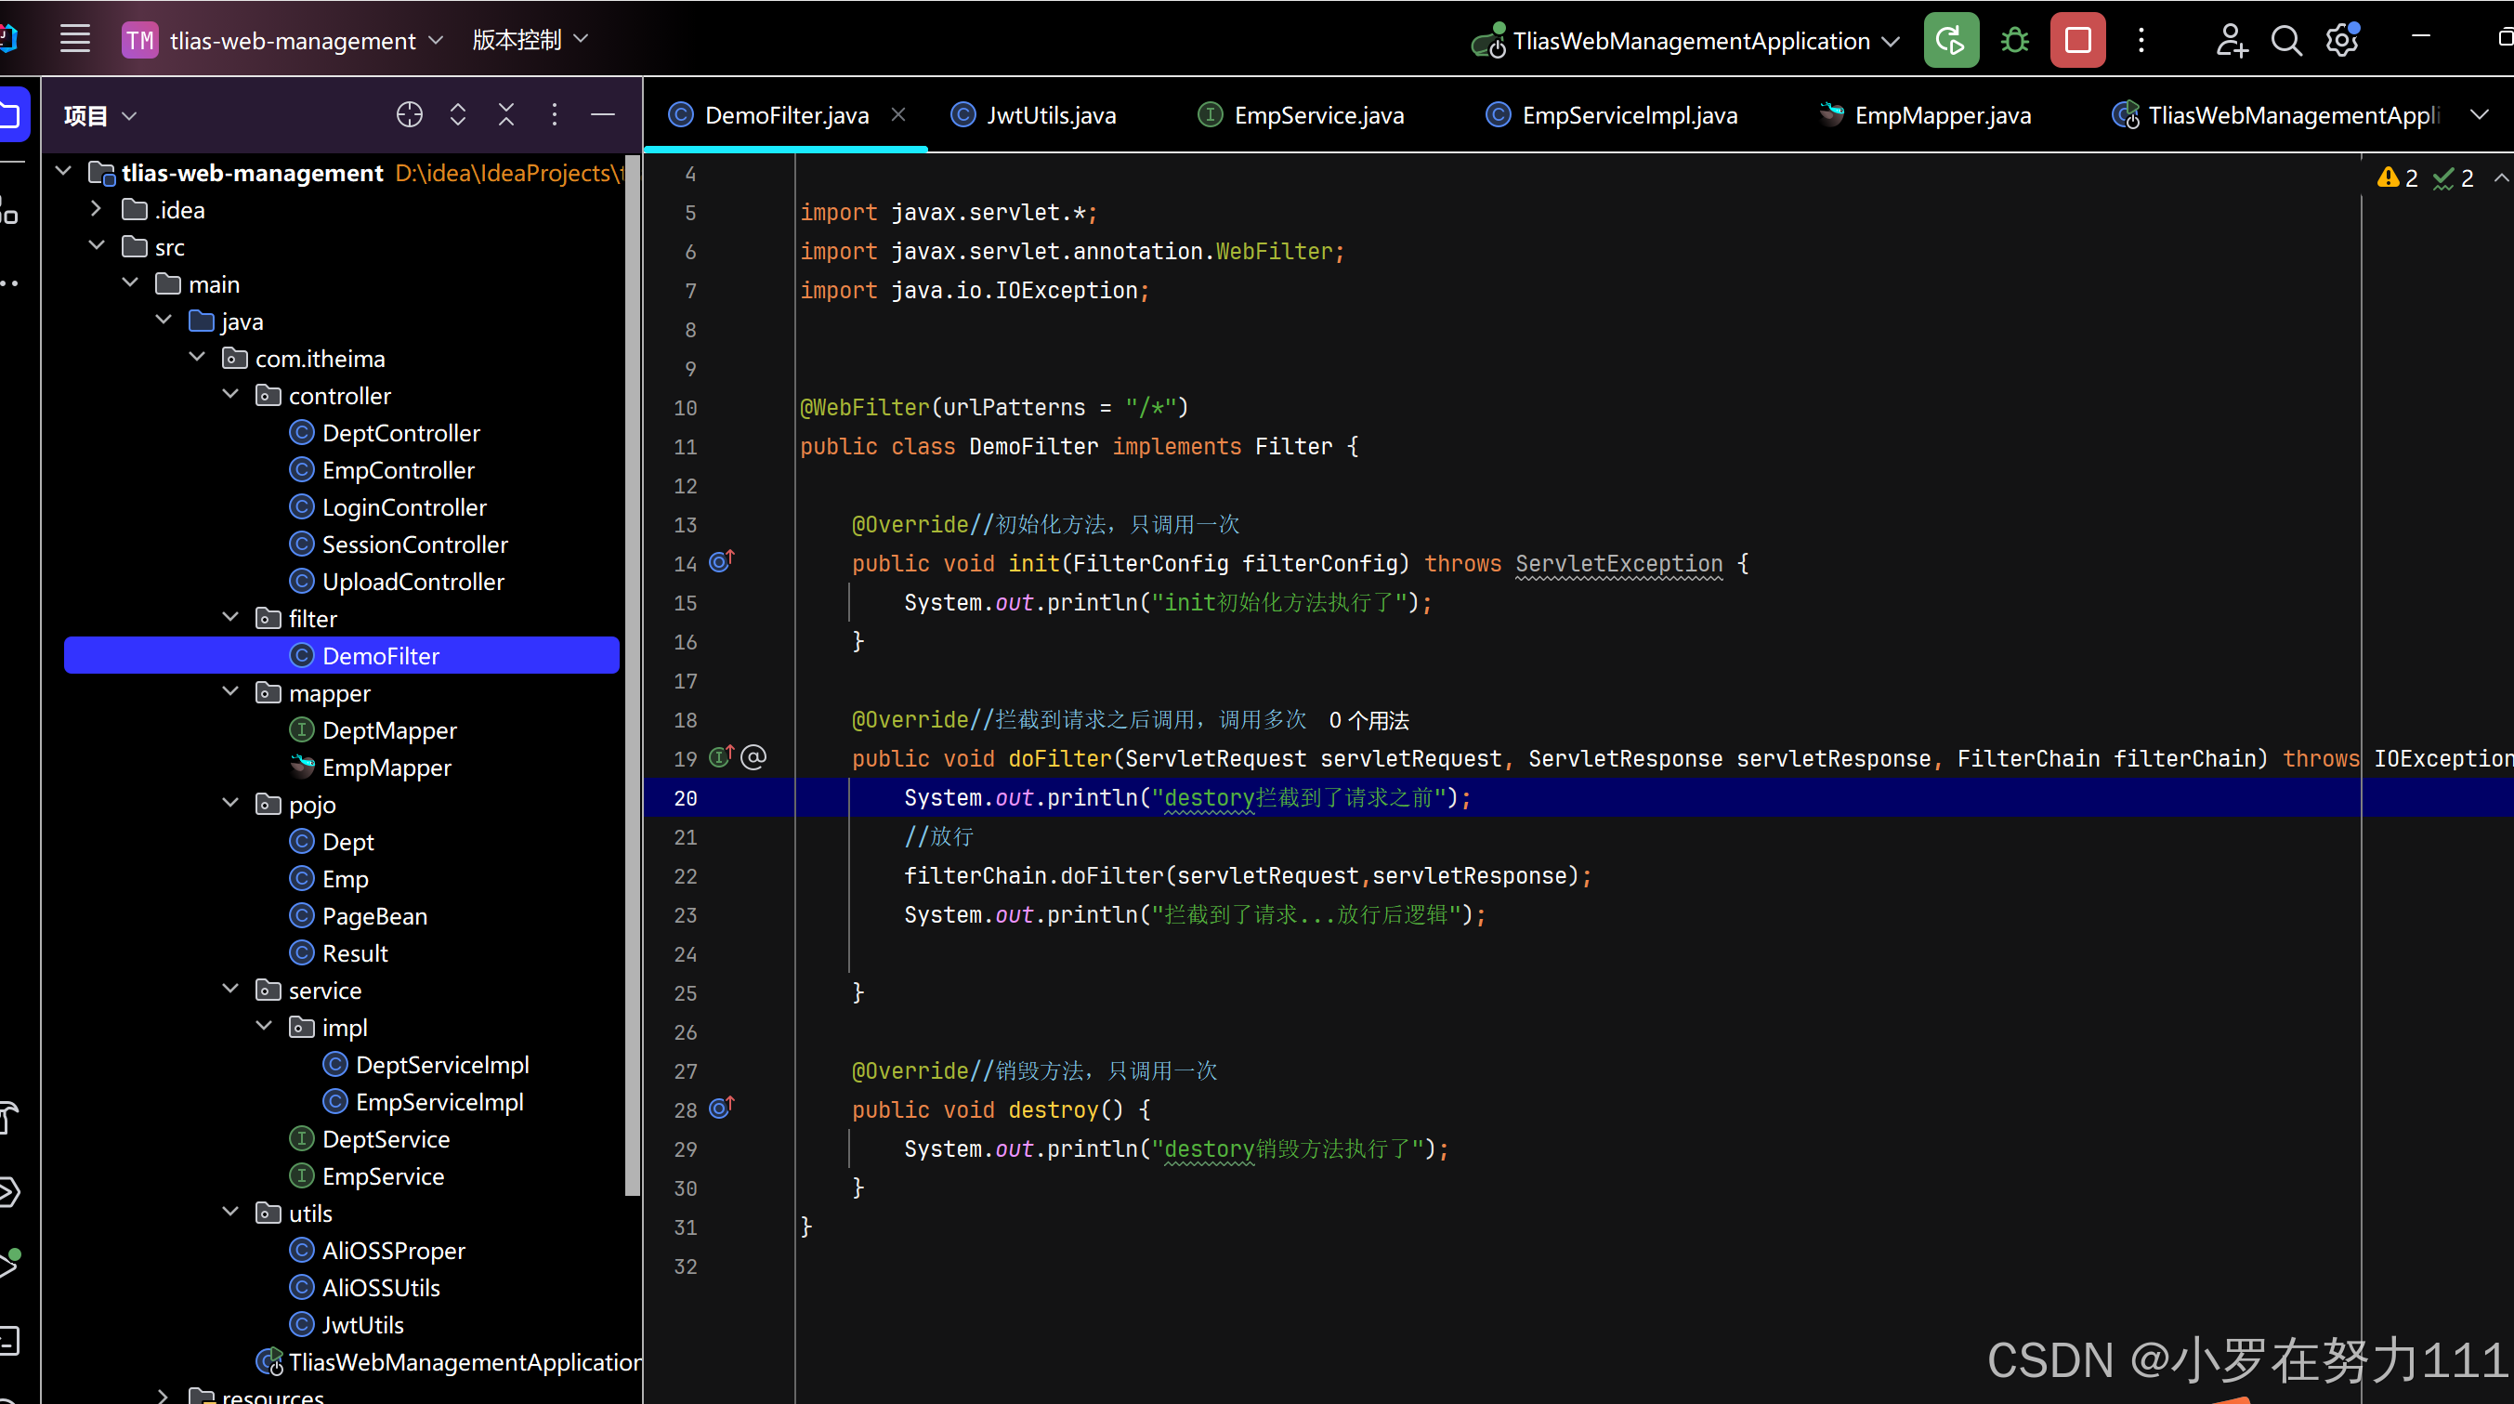Open Search Everywhere magnifier icon
Screen dimensions: 2514x1404
pyautogui.click(x=2285, y=40)
